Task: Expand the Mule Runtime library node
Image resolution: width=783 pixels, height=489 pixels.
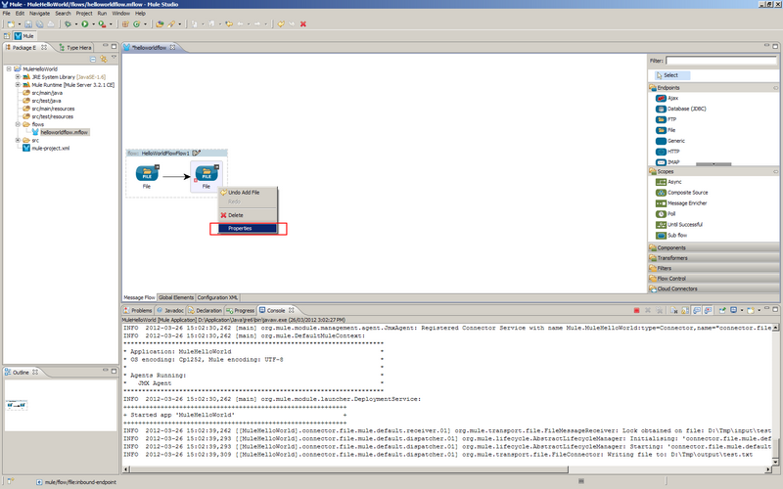Action: click(x=18, y=85)
